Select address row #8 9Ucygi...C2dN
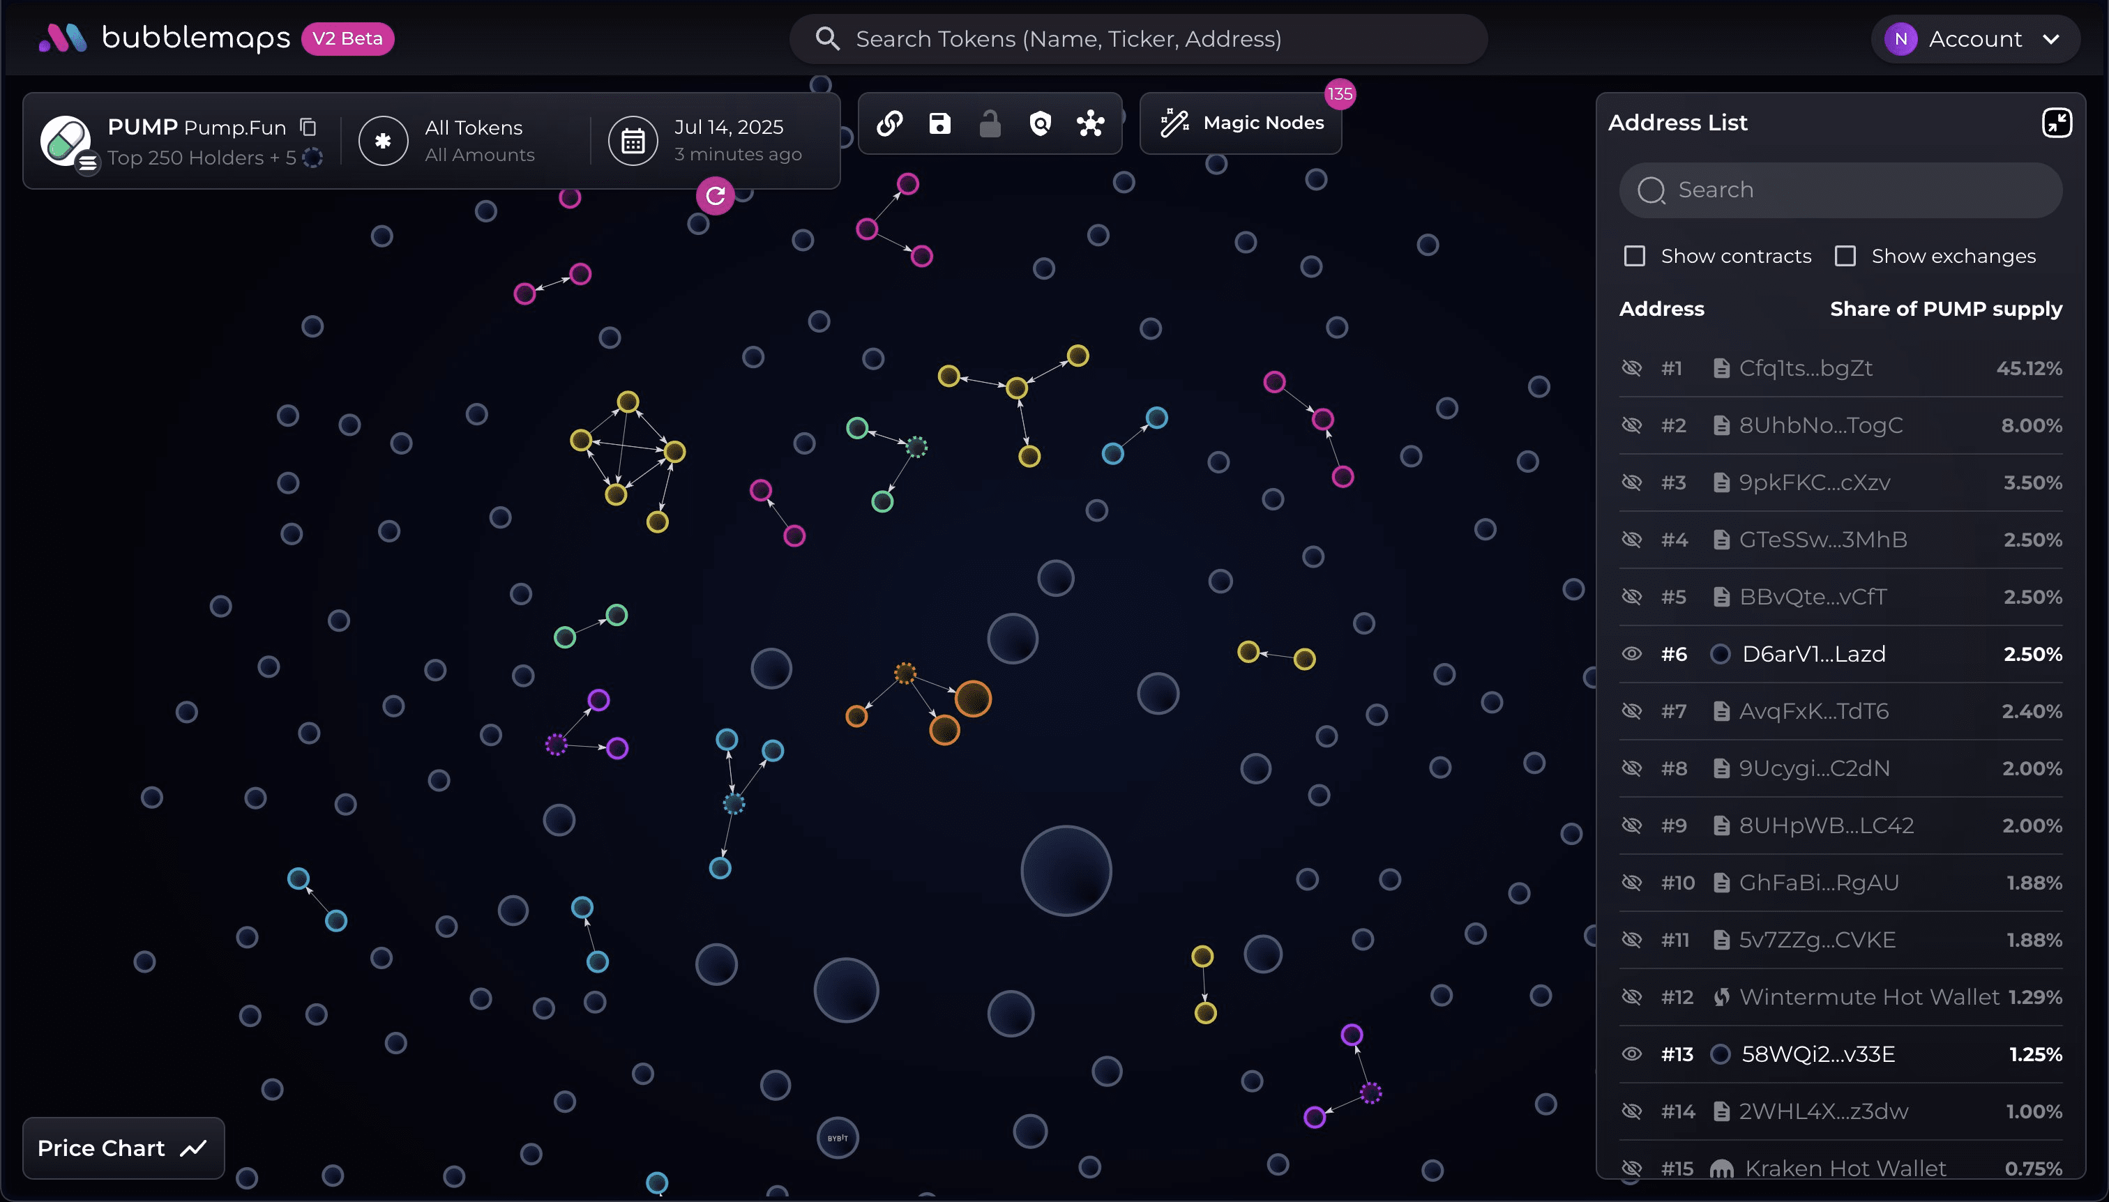 pyautogui.click(x=1840, y=768)
